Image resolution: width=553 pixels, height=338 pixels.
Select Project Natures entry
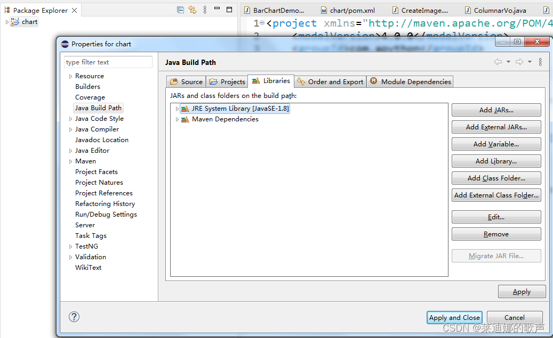(99, 183)
